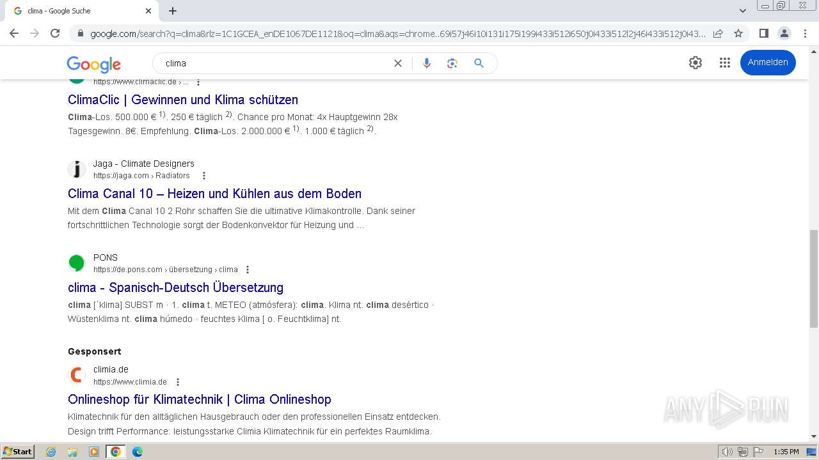Search by image with Google Lens
This screenshot has height=460, width=819.
452,63
